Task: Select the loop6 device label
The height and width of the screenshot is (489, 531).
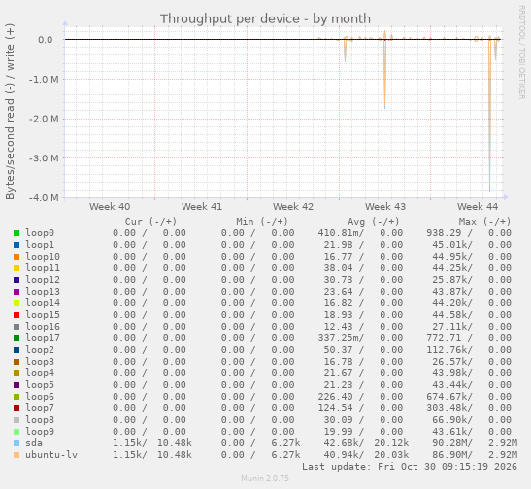Action: [x=40, y=397]
